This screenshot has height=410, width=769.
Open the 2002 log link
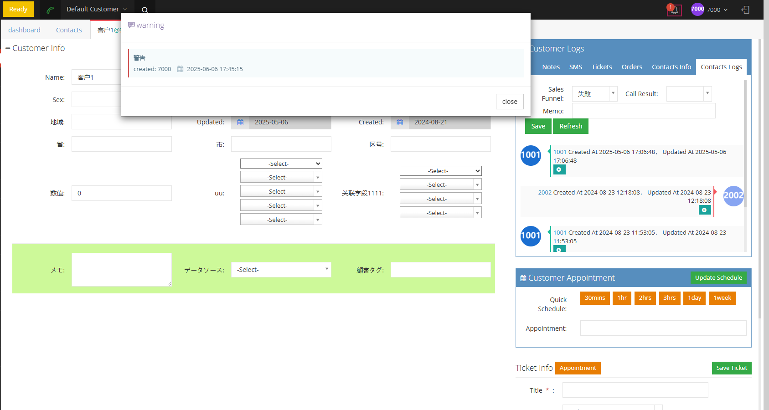coord(545,193)
